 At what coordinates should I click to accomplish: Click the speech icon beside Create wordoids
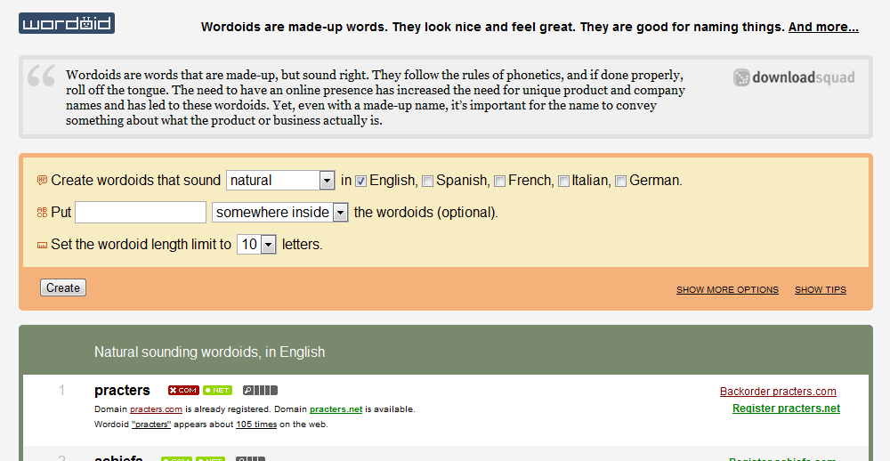point(42,181)
